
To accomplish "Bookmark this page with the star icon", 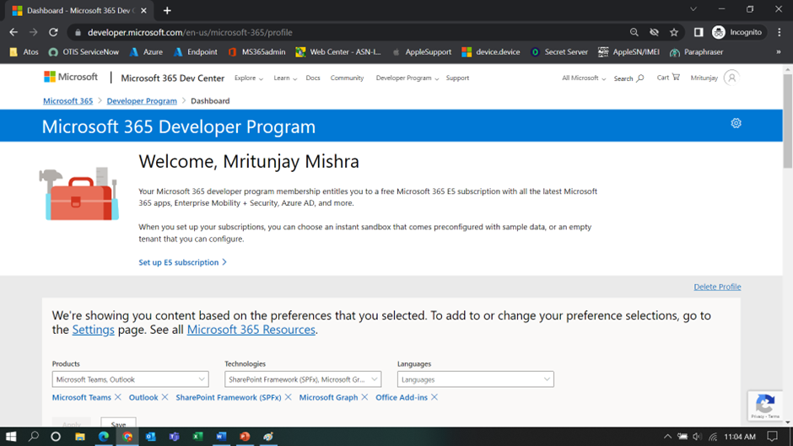I will (674, 32).
